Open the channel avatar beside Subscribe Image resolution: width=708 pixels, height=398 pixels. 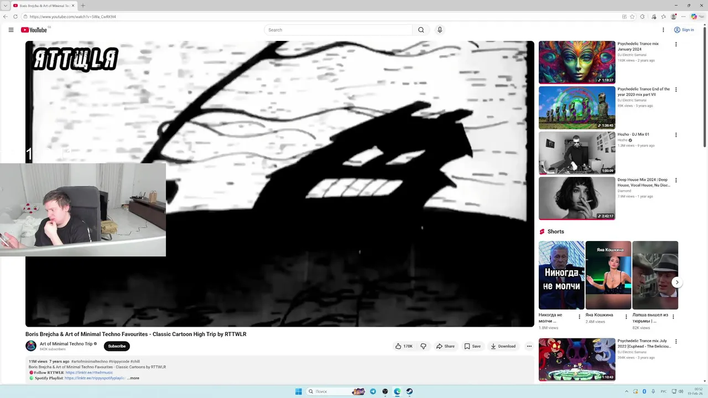pos(31,346)
